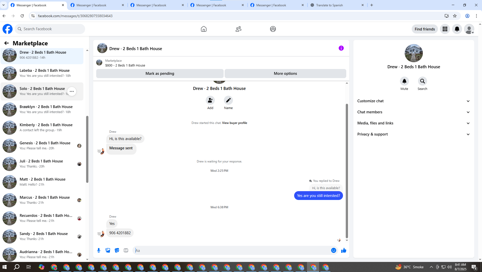Screen dimensions: 482x272
Task: Attach a photo or file
Action: (108, 250)
